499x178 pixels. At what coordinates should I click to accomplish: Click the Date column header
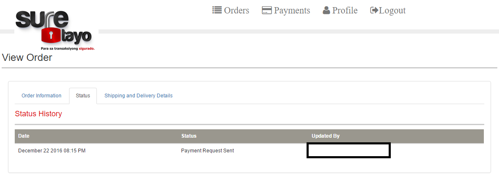(x=24, y=136)
